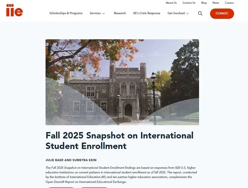Screen dimensions: 248x188
Task: Click the second red button below the paragraph
Action: (94, 187)
